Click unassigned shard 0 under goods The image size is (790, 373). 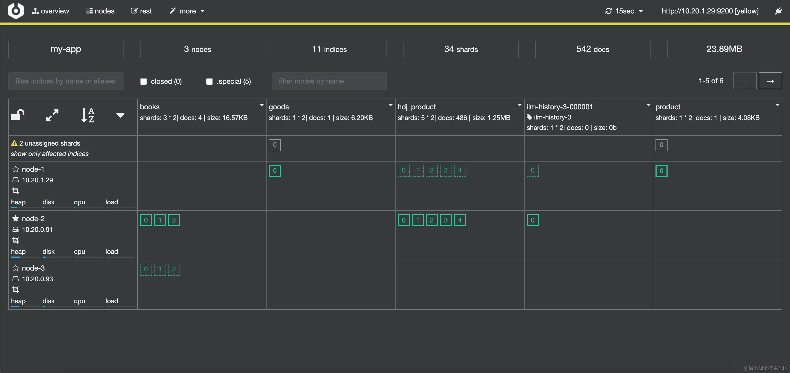pyautogui.click(x=274, y=145)
